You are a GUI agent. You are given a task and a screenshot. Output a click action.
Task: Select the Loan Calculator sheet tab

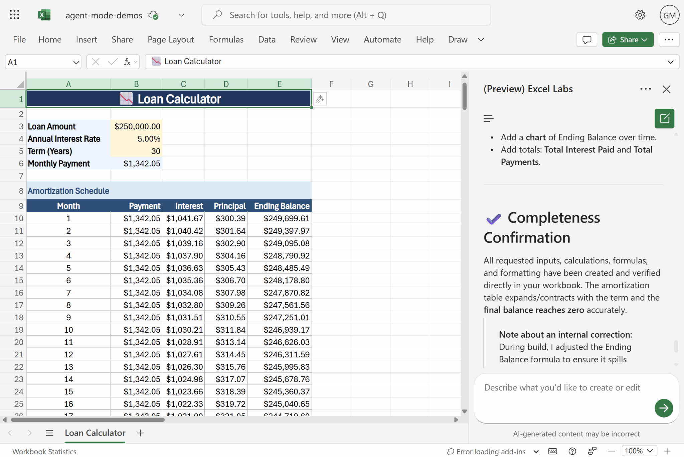point(95,433)
